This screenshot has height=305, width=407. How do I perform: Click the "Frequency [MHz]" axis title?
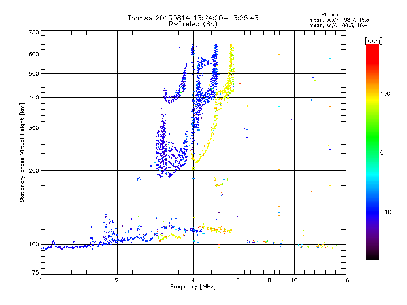[193, 287]
